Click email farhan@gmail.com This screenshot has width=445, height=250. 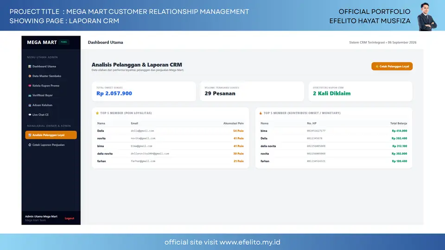143,161
